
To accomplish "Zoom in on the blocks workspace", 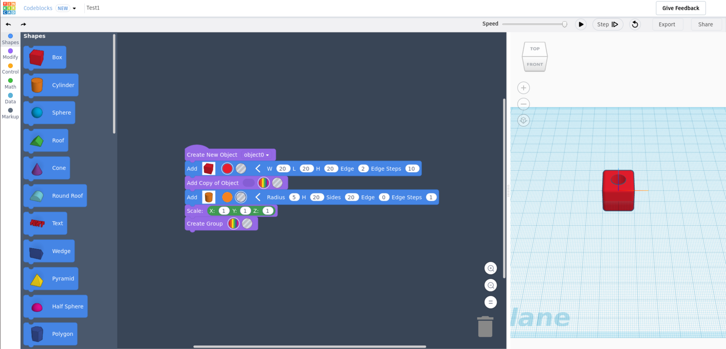I will tap(491, 269).
